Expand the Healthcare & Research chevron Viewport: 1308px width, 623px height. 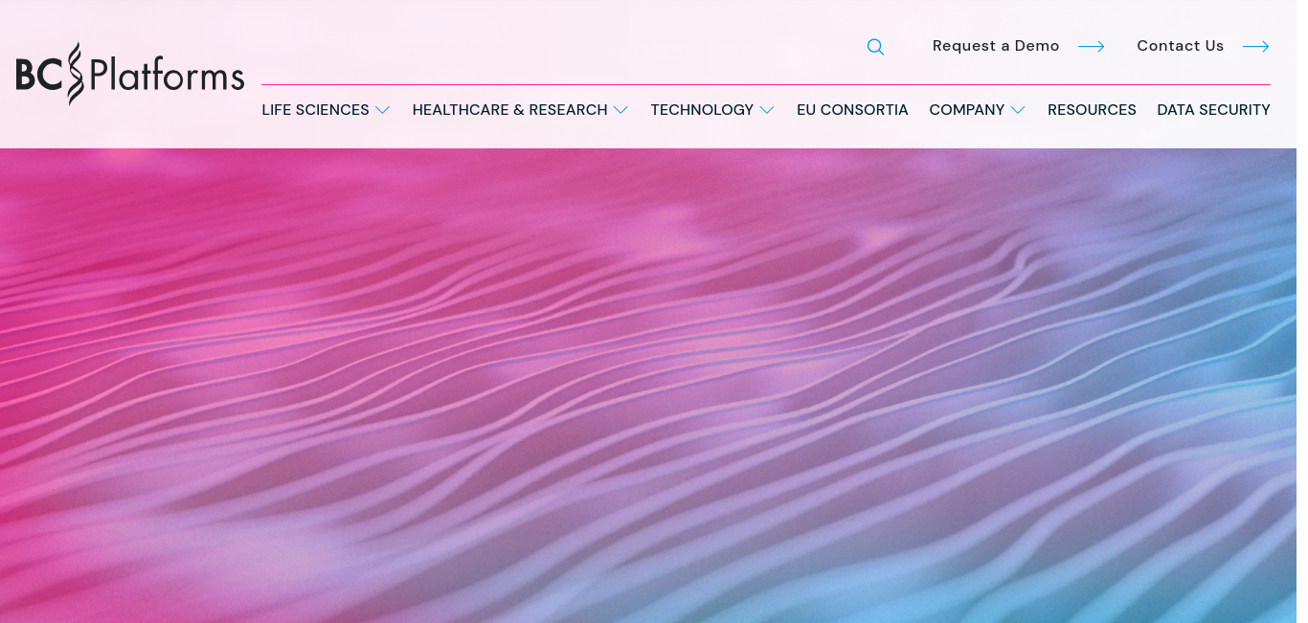[x=620, y=111]
